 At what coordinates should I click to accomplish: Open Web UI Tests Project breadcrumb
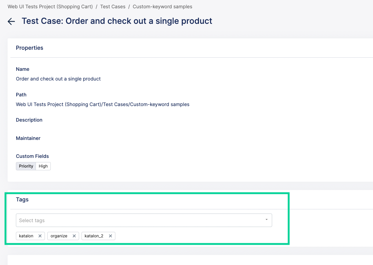tap(50, 7)
